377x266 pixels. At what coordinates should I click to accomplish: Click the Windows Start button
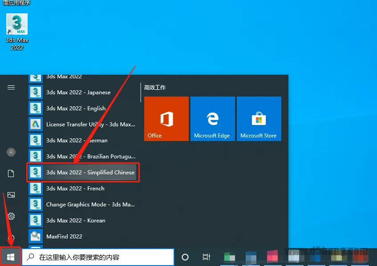pyautogui.click(x=11, y=257)
